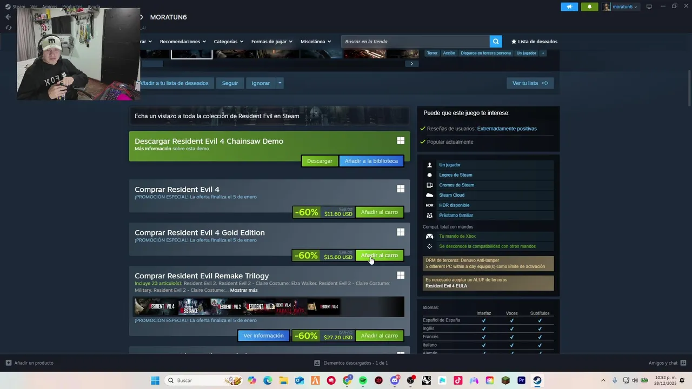Open Extremadamente positivas reviews link
Viewport: 692px width, 389px height.
(507, 129)
